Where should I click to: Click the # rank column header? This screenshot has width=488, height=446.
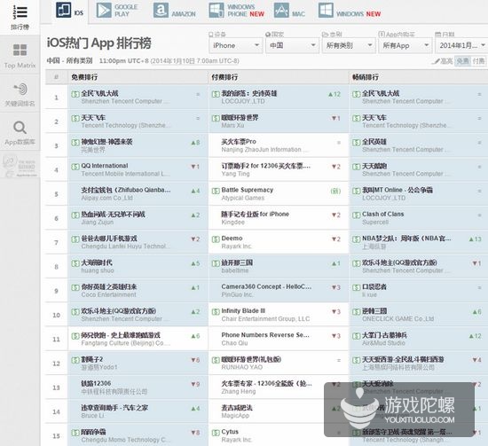click(x=56, y=77)
